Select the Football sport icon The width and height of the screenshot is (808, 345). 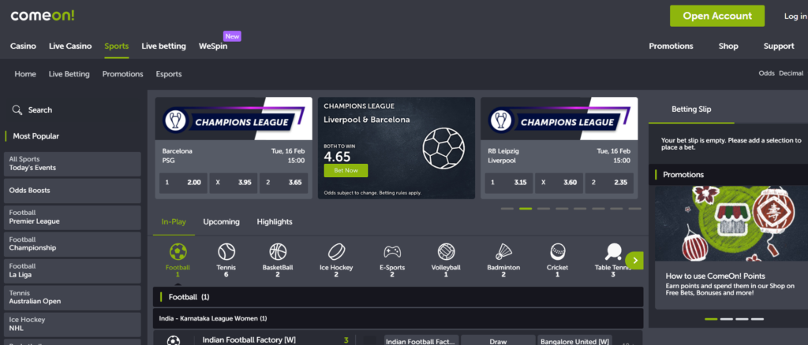coord(178,253)
